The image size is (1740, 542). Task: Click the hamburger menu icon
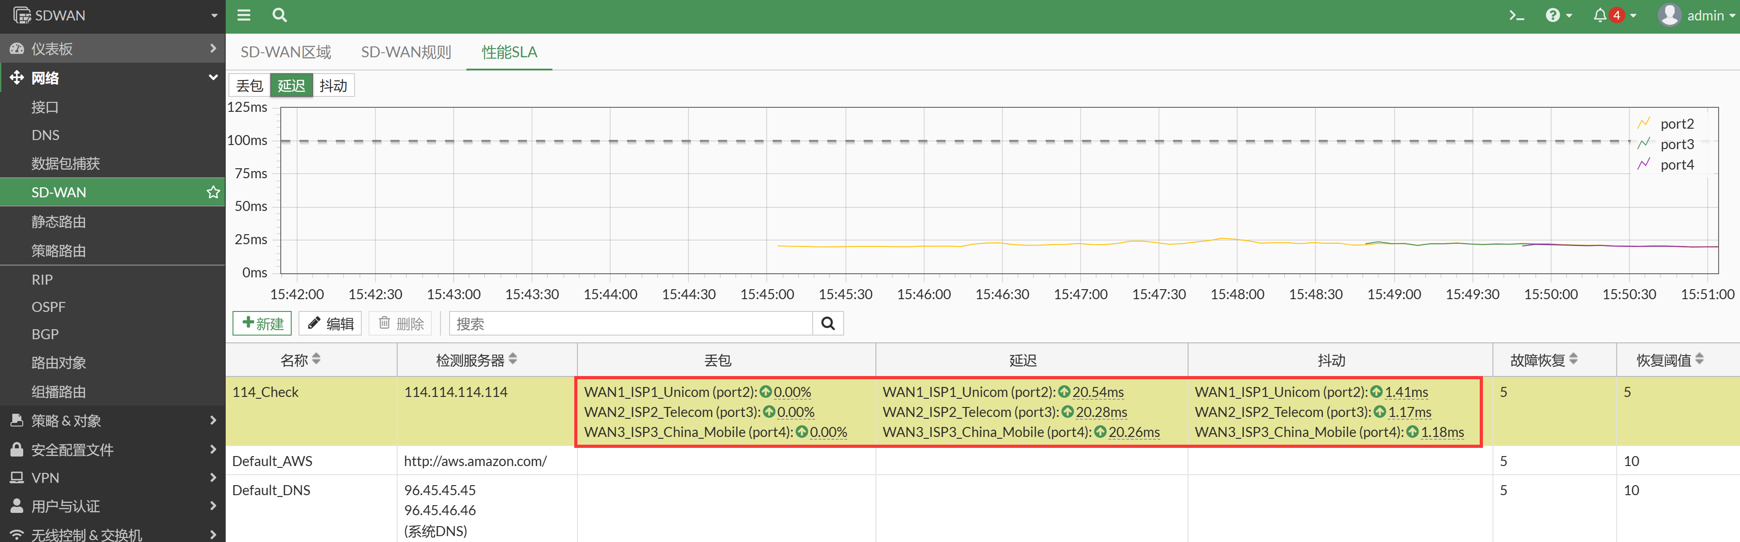click(244, 15)
